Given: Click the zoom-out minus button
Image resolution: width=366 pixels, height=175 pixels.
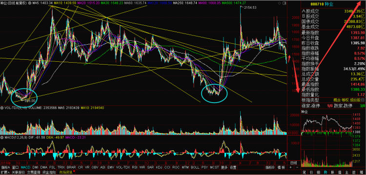Looking at the screenshot, I should pyautogui.click(x=297, y=167).
